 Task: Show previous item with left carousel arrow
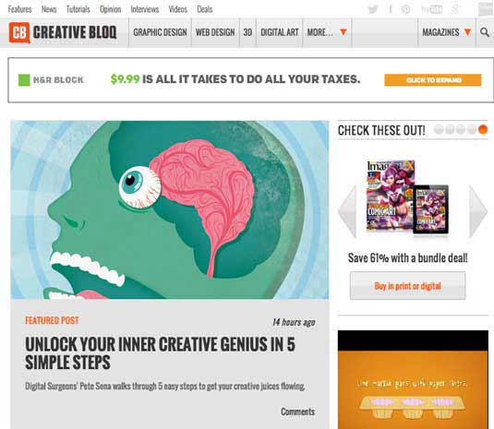(347, 211)
